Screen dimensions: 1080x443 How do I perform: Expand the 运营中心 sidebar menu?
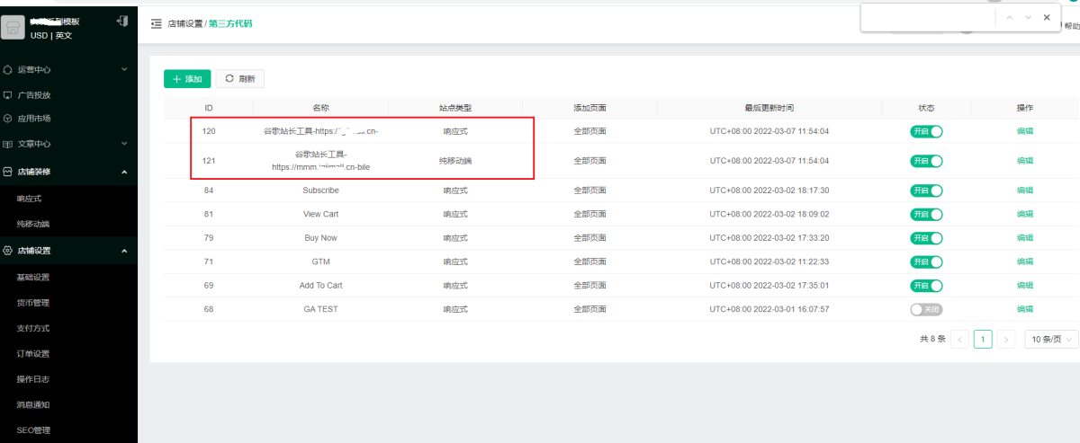coord(124,69)
